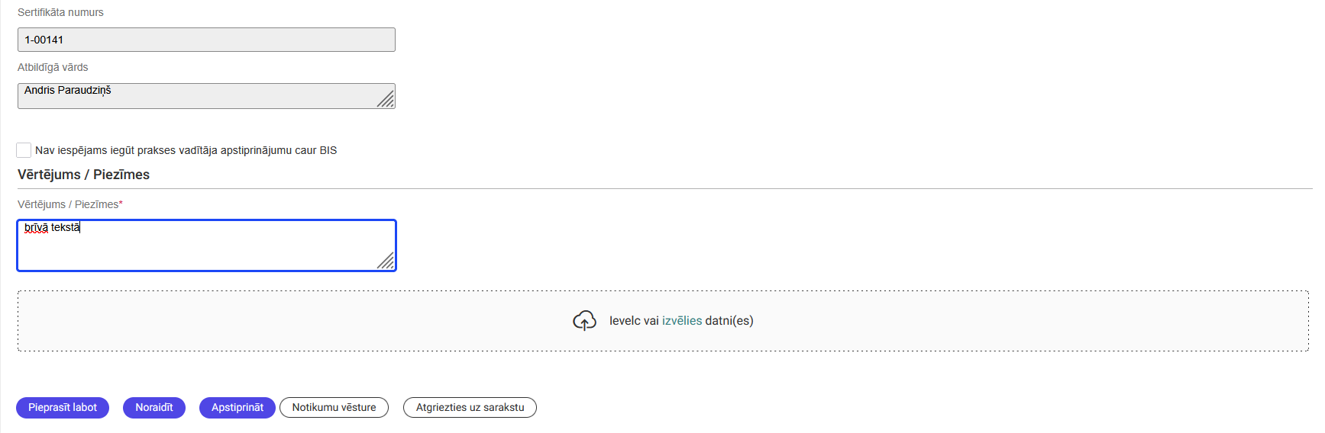The image size is (1325, 433).
Task: Click the 'Sertifikāta numurs' label
Action: click(60, 12)
